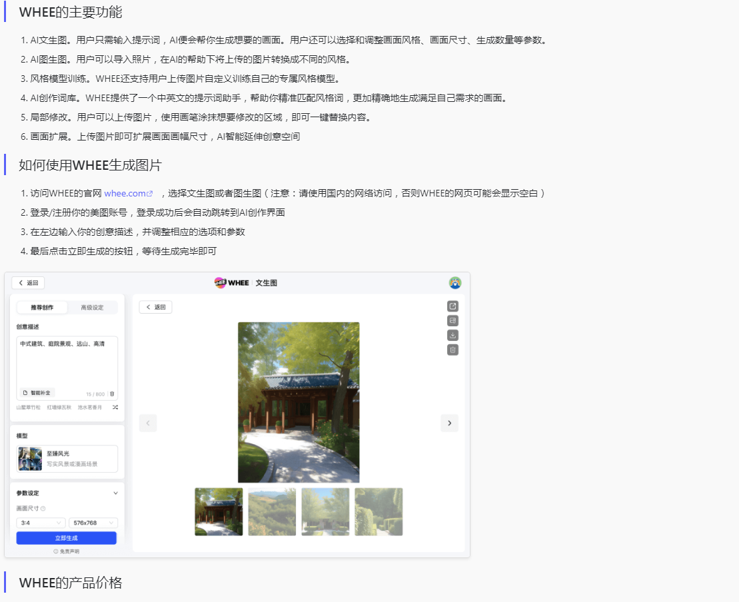Switch to the 高级设定 tab
The width and height of the screenshot is (739, 602).
pyautogui.click(x=92, y=308)
